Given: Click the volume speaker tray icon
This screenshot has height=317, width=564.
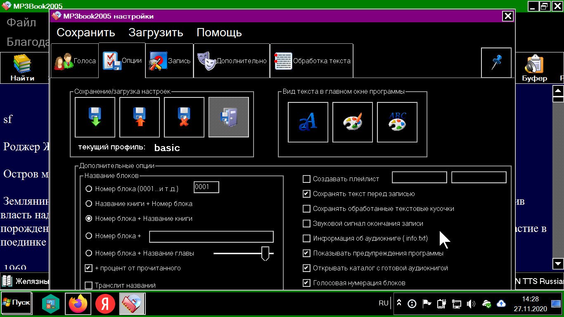Looking at the screenshot, I should click(471, 304).
